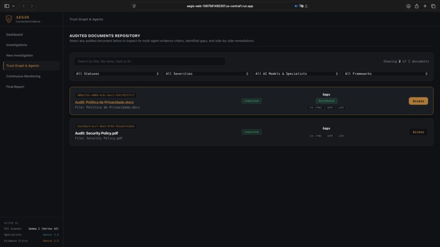
Task: Click 'Showing 2 of 2 documents' counter
Action: [406, 62]
